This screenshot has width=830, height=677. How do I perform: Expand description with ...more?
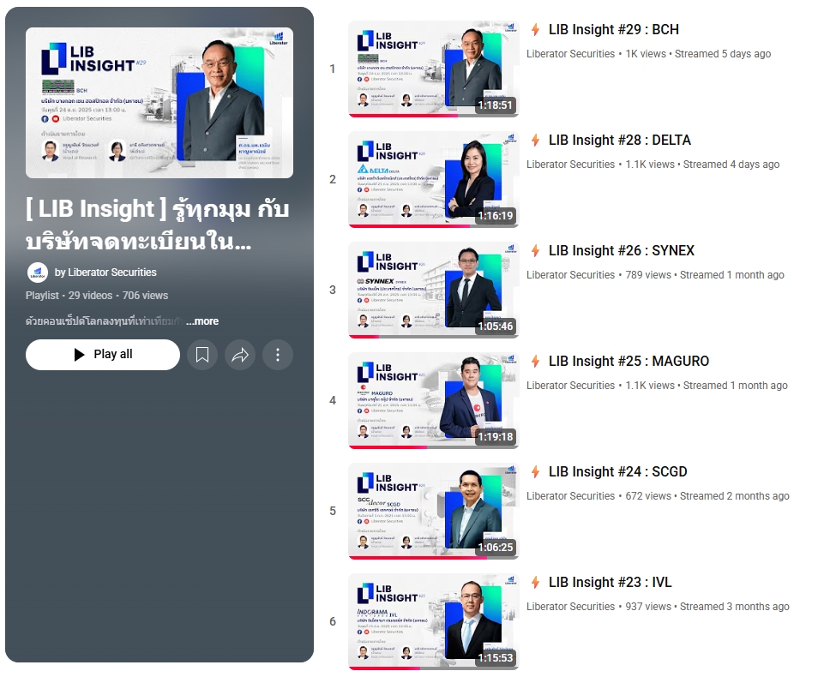click(202, 321)
